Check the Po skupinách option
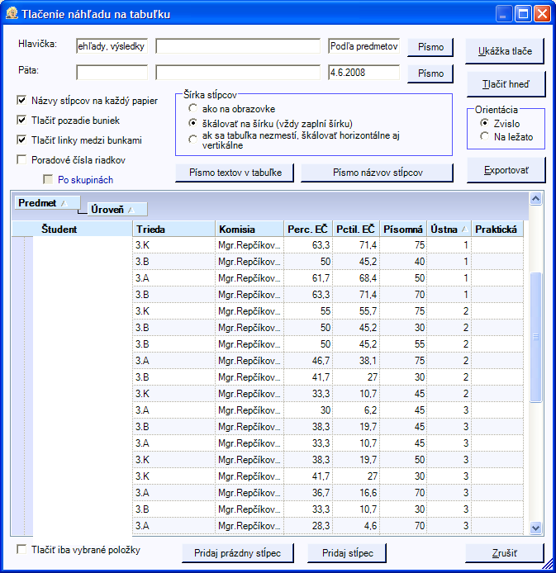 [x=48, y=179]
